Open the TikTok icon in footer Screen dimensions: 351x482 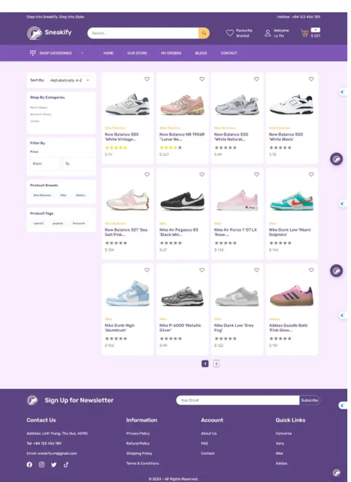point(66,465)
